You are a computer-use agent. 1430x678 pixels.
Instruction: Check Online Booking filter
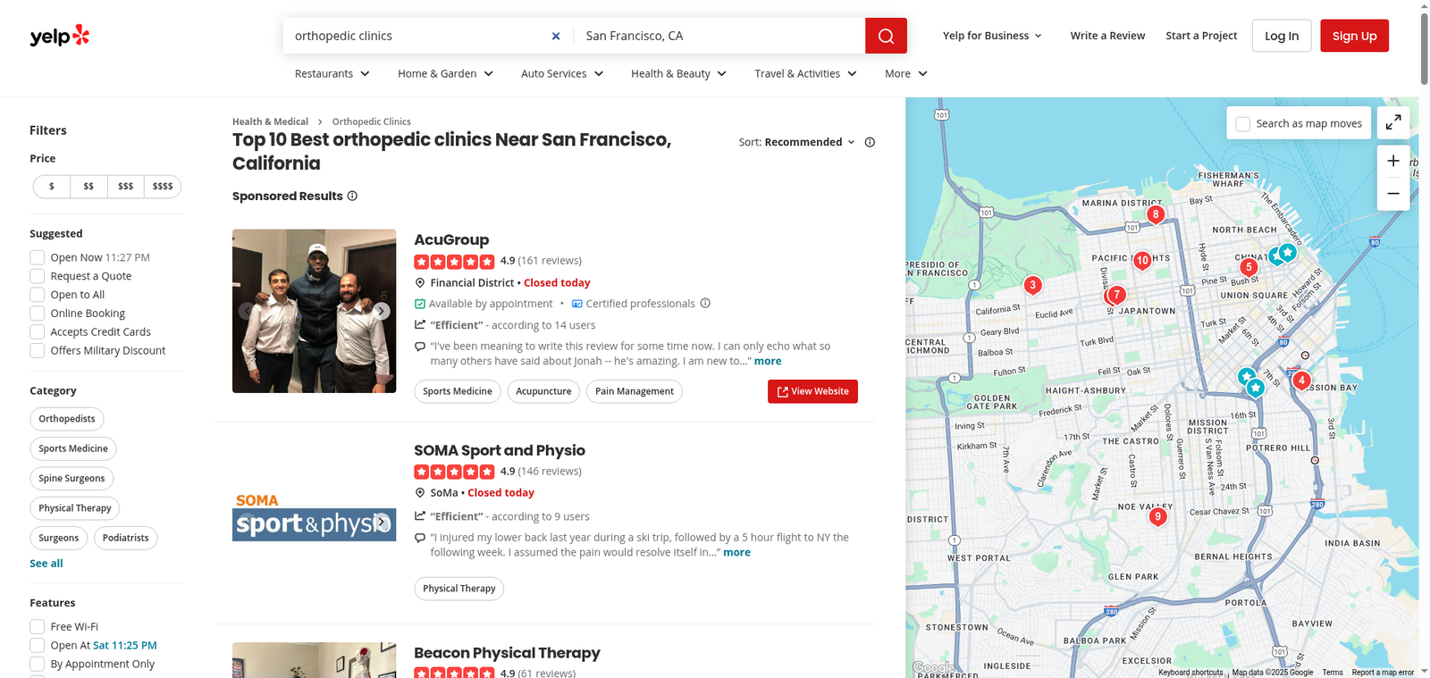tap(38, 314)
